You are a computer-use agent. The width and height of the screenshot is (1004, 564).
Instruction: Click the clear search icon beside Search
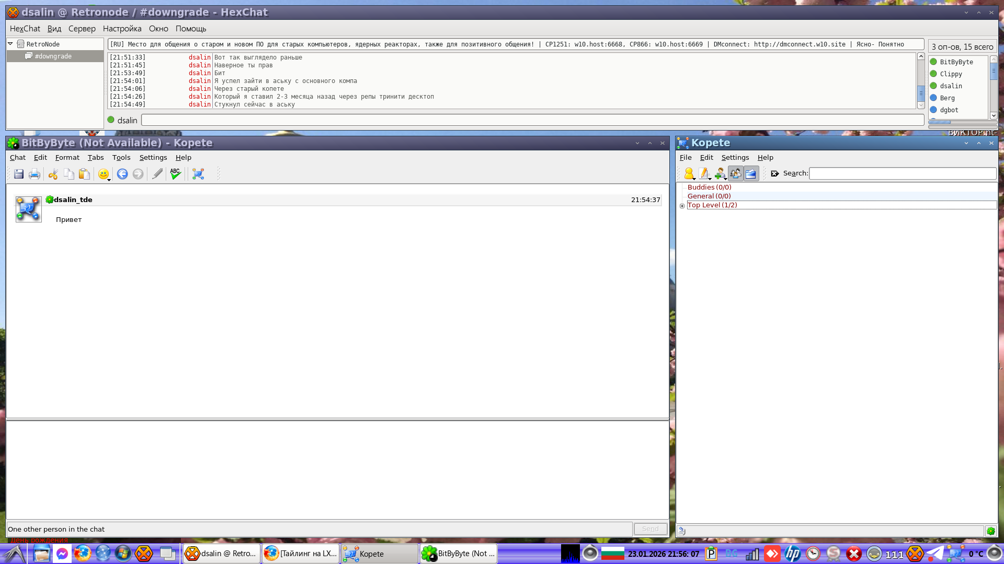coord(775,173)
